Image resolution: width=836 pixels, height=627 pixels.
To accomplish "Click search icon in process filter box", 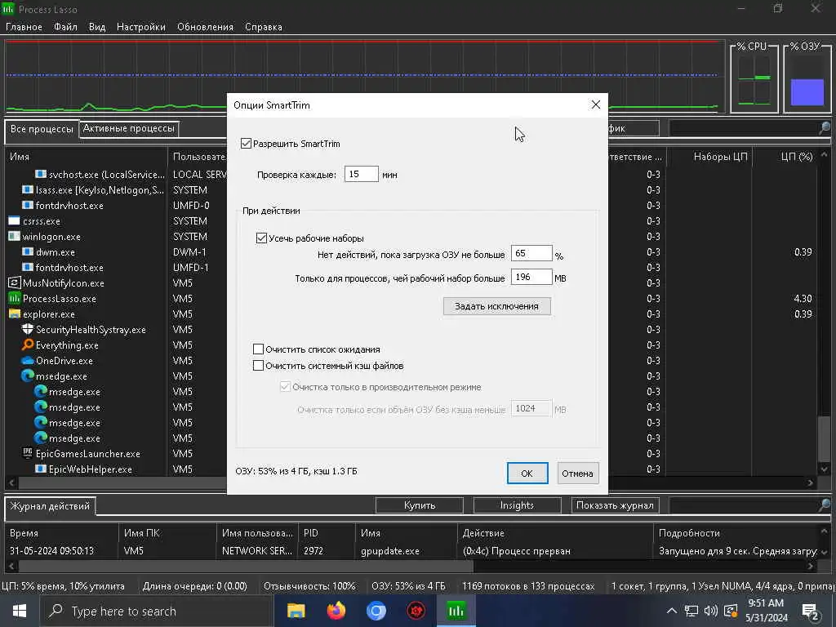I will click(x=825, y=128).
